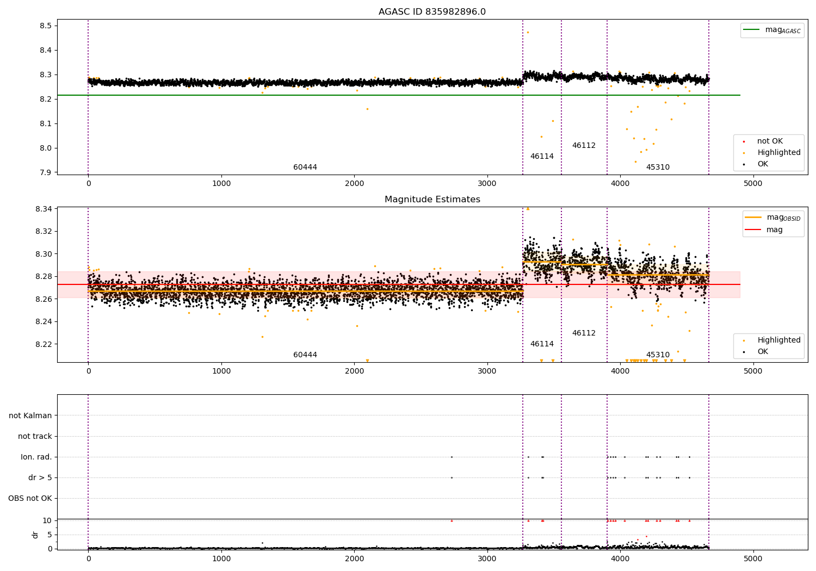Click the "8.2" y-axis tick of top plot
The width and height of the screenshot is (816, 571).
click(46, 99)
